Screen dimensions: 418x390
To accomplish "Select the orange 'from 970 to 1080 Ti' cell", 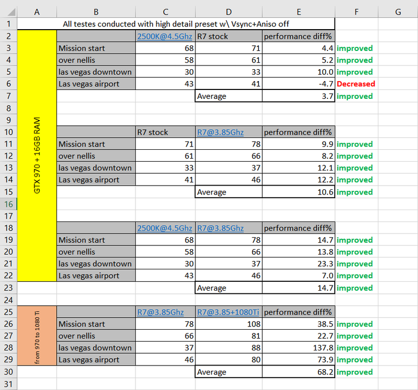I will [36, 335].
